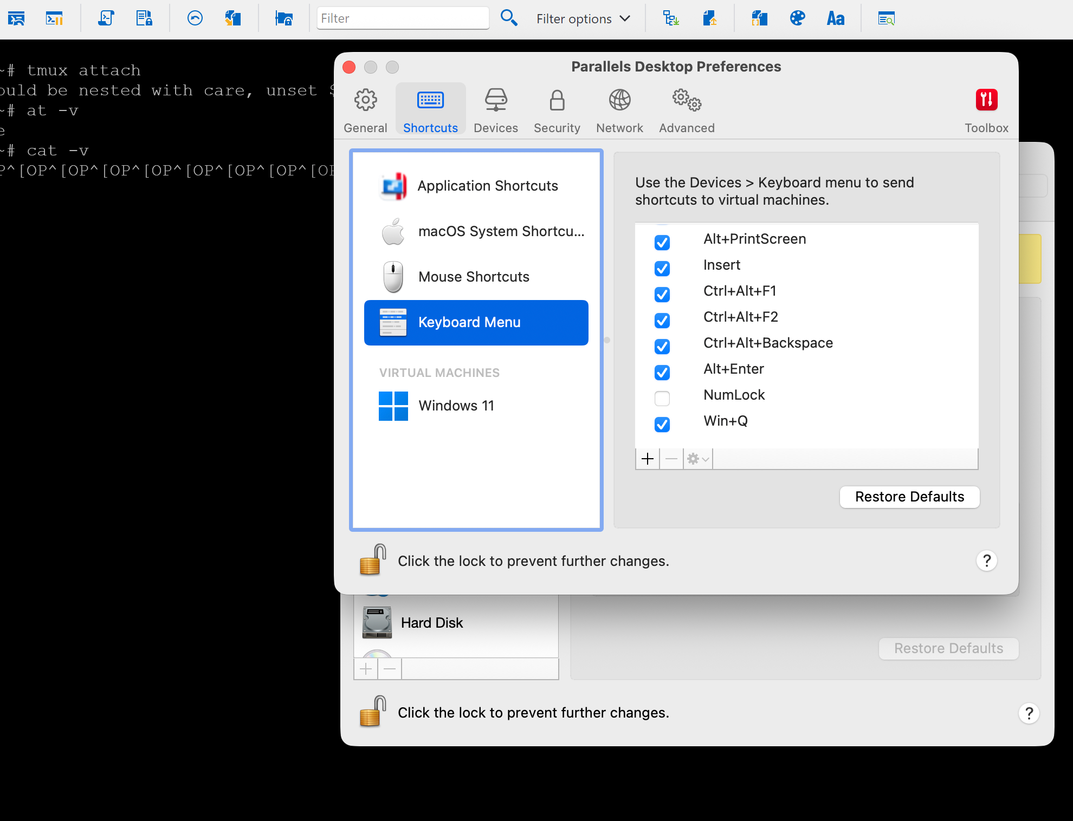1073x821 pixels.
Task: Click the locked folder toolbar icon
Action: 284,18
